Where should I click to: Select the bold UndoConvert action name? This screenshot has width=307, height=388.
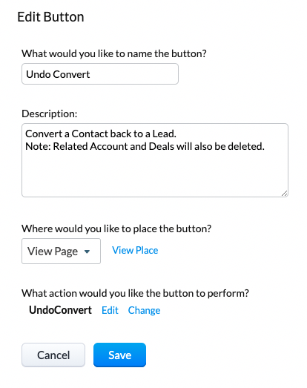coord(60,310)
